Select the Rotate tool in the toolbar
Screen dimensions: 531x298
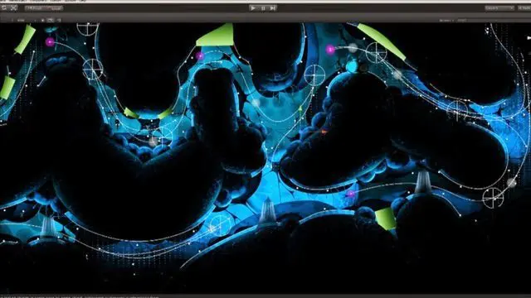tap(4, 7)
